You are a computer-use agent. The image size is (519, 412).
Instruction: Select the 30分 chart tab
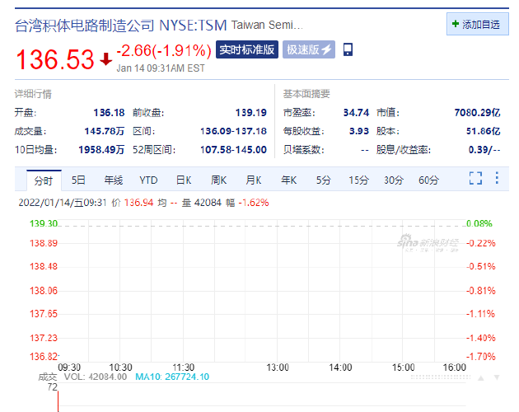coord(394,180)
